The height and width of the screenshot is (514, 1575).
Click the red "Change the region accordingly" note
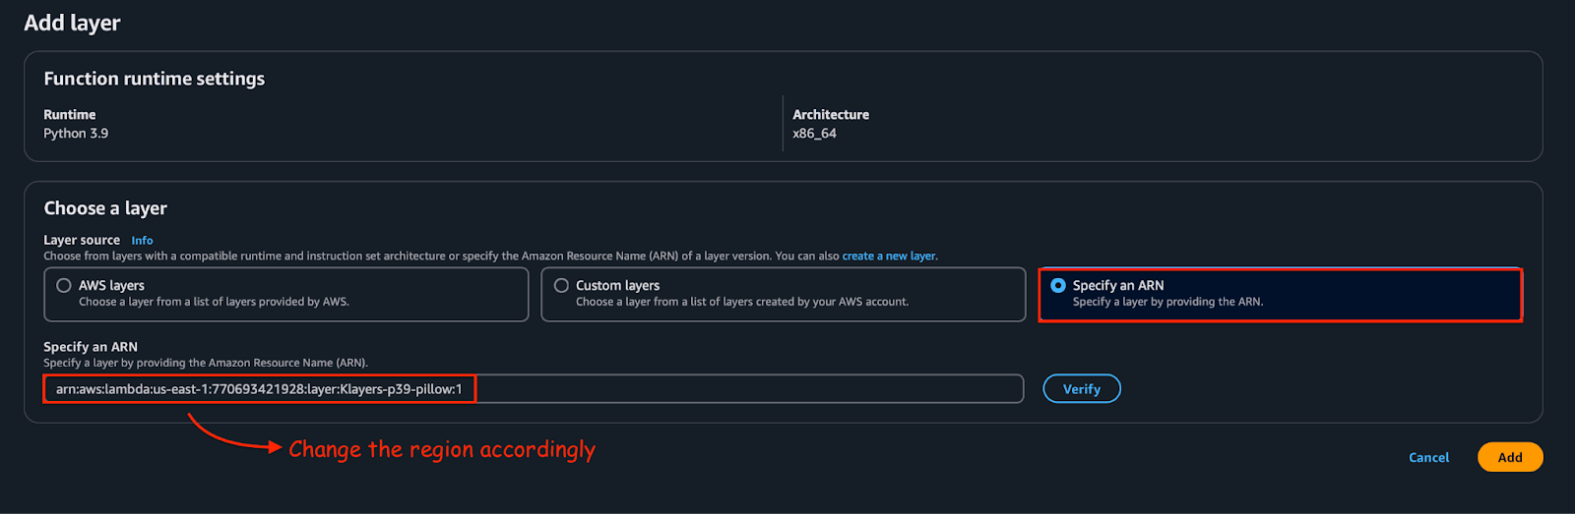coord(441,449)
